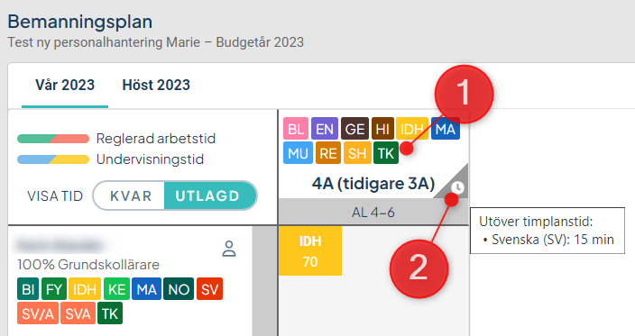Open the Höst 2023 tab

[x=156, y=85]
